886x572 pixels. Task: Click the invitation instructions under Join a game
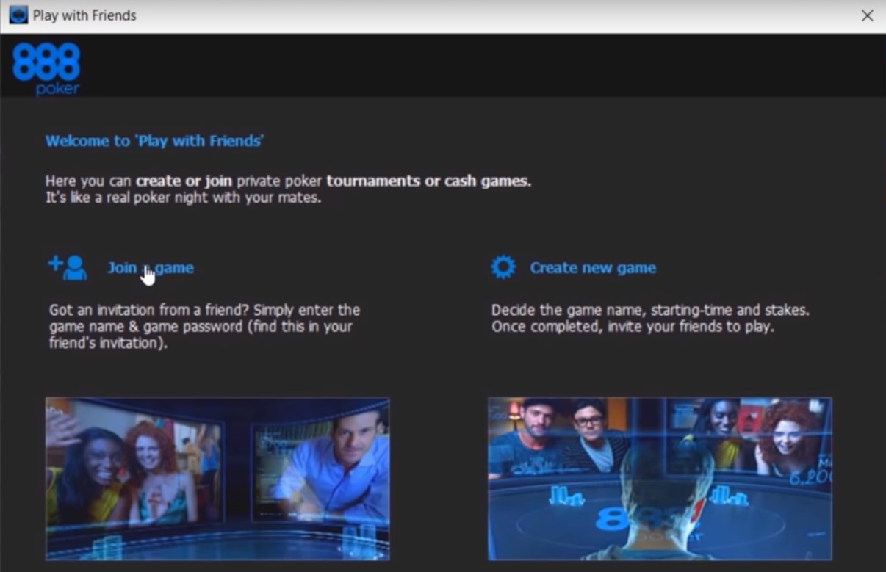click(x=203, y=326)
